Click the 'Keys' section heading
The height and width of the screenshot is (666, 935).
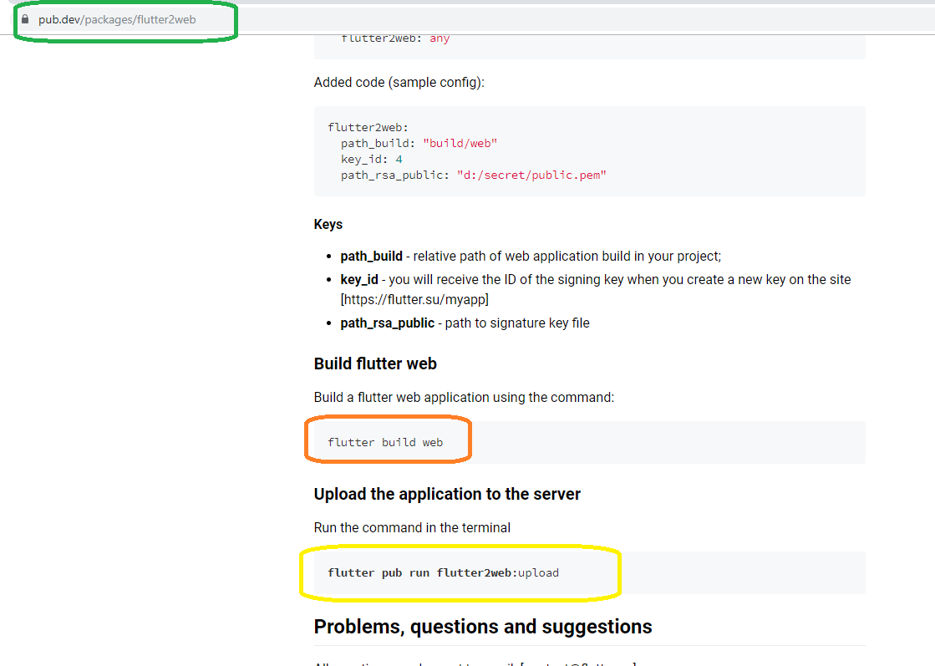[x=328, y=224]
